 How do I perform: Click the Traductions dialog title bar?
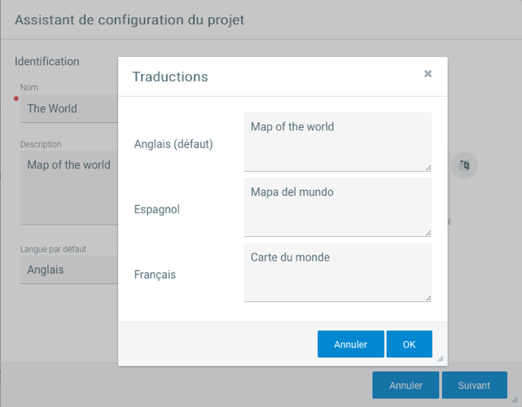269,77
